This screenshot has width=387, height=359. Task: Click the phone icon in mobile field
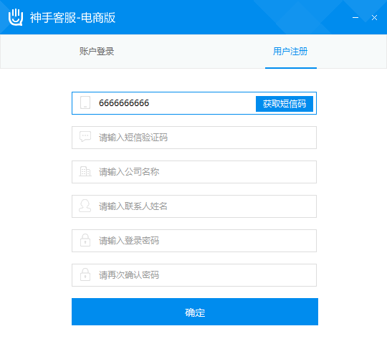pos(85,102)
